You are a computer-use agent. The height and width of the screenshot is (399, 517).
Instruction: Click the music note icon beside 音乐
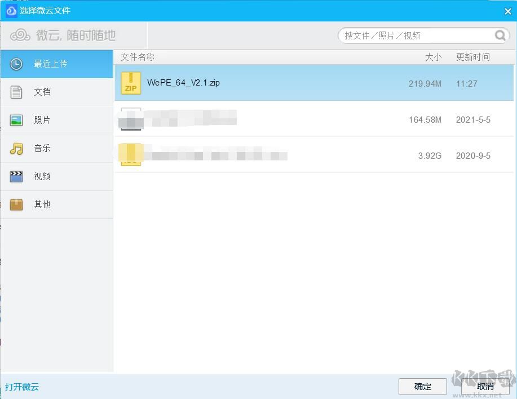point(16,149)
